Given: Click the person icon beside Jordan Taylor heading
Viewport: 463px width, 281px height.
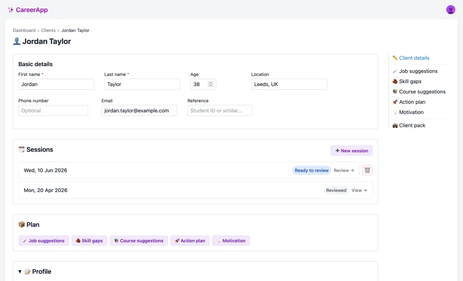Looking at the screenshot, I should 17,41.
